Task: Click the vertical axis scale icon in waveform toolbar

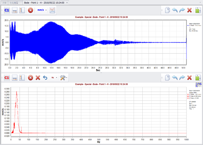Action: click(x=22, y=10)
